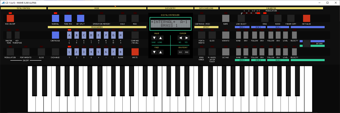Select programmer number 7 button
The image size is (340, 113).
tap(113, 52)
